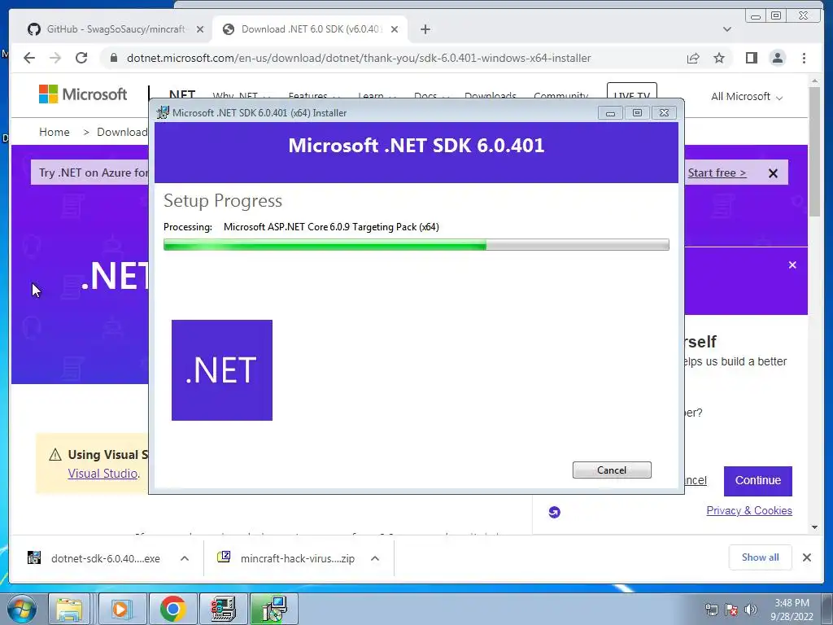
Task: Click the setup progress bar
Action: click(416, 244)
